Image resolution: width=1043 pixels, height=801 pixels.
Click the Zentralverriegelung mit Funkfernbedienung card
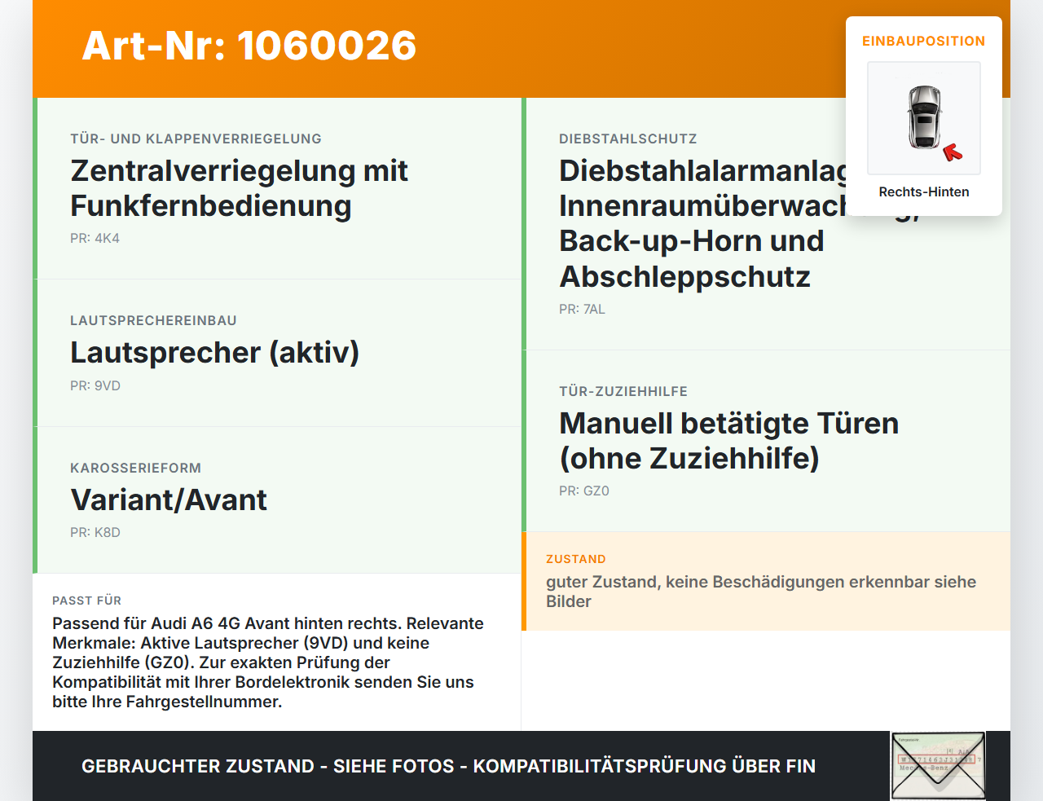[277, 188]
